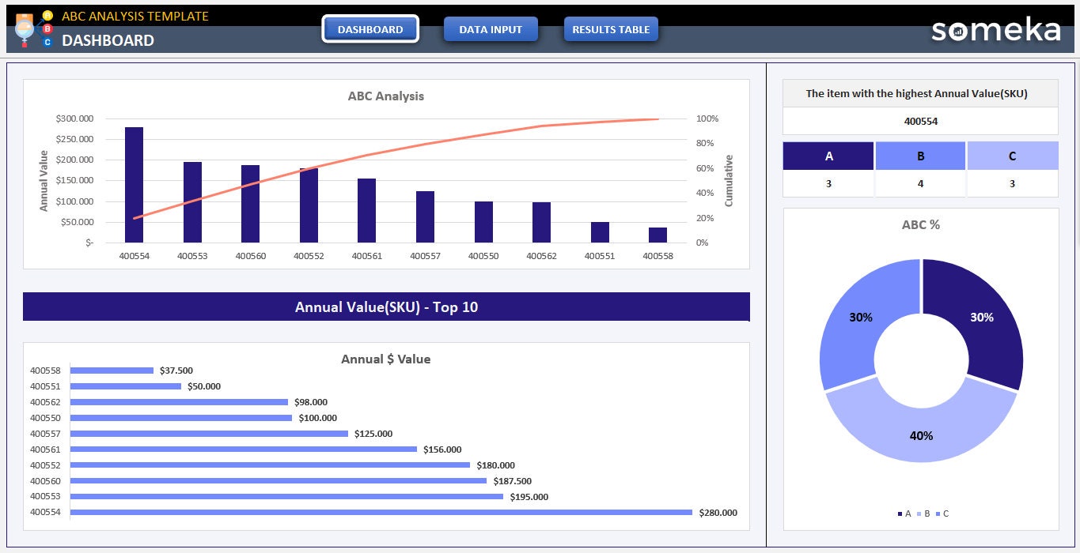The image size is (1080, 553).
Task: Open the DATA INPUT sheet
Action: (x=491, y=28)
